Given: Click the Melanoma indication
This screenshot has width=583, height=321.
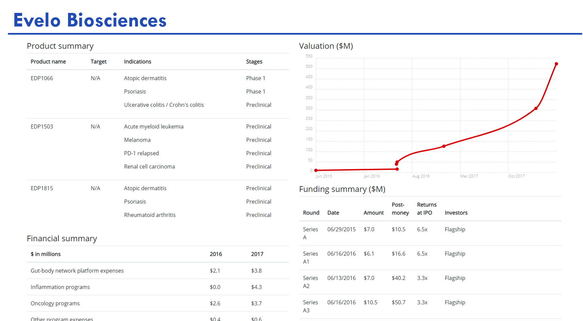Looking at the screenshot, I should click(137, 140).
